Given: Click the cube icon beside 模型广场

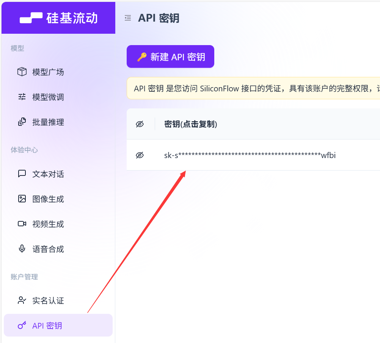Looking at the screenshot, I should pos(22,72).
